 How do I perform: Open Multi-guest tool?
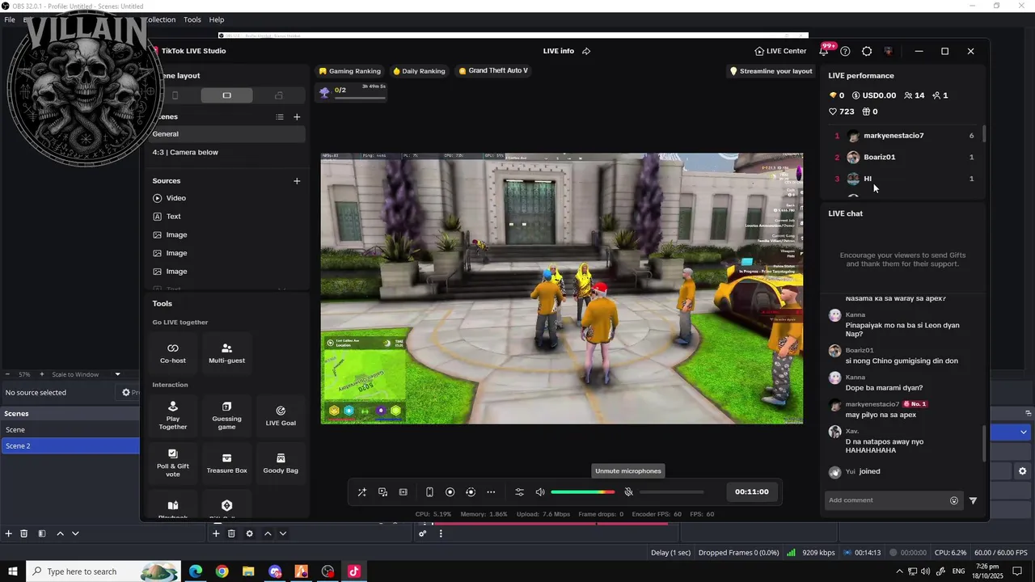[226, 353]
